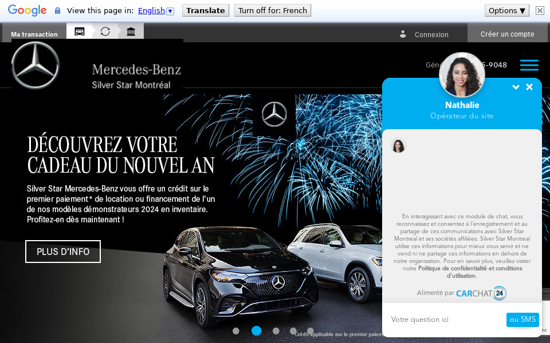Screen dimensions: 550x343
Task: Close the Nathalie chat popup
Action: [x=529, y=87]
